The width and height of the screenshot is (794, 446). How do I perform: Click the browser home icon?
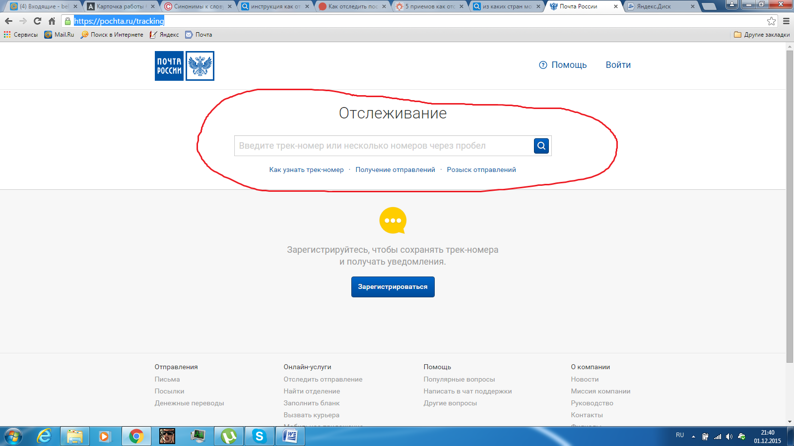tap(52, 21)
